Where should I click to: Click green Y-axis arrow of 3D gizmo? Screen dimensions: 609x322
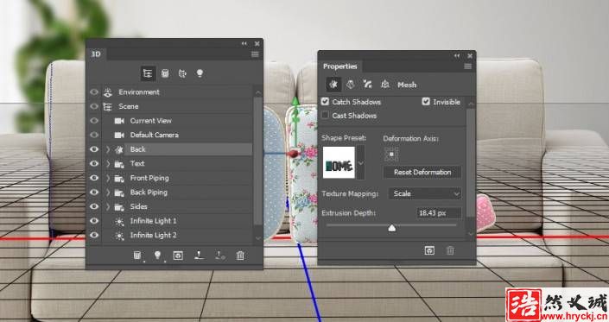click(295, 102)
